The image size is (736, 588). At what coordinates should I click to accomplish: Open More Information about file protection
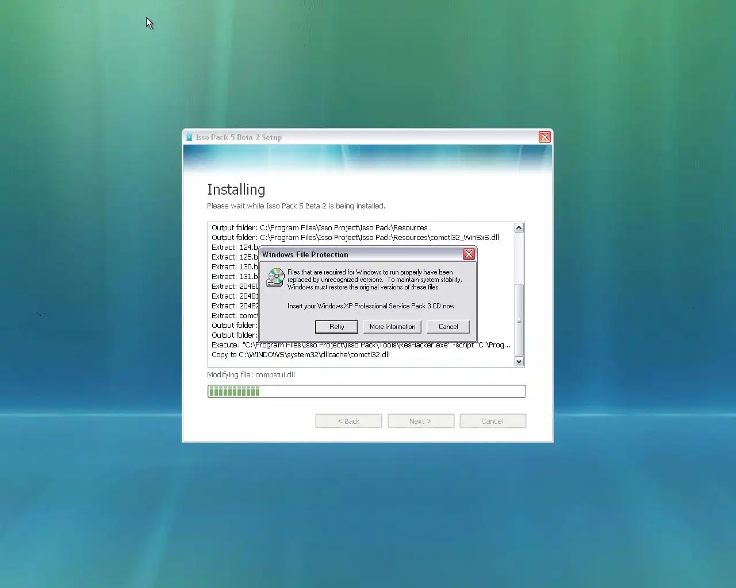tap(392, 327)
